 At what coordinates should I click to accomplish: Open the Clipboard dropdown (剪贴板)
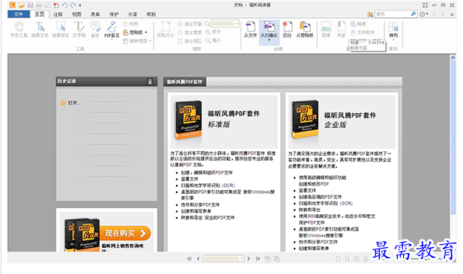point(135,32)
